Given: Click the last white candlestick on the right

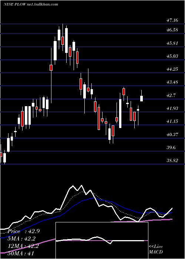Looking at the screenshot, I should pos(142,98).
